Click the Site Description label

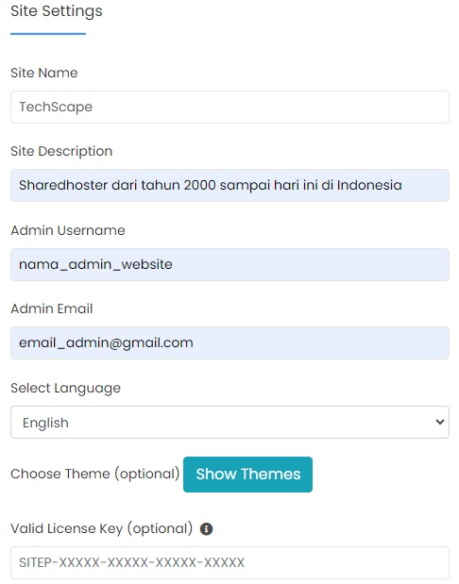pyautogui.click(x=61, y=151)
